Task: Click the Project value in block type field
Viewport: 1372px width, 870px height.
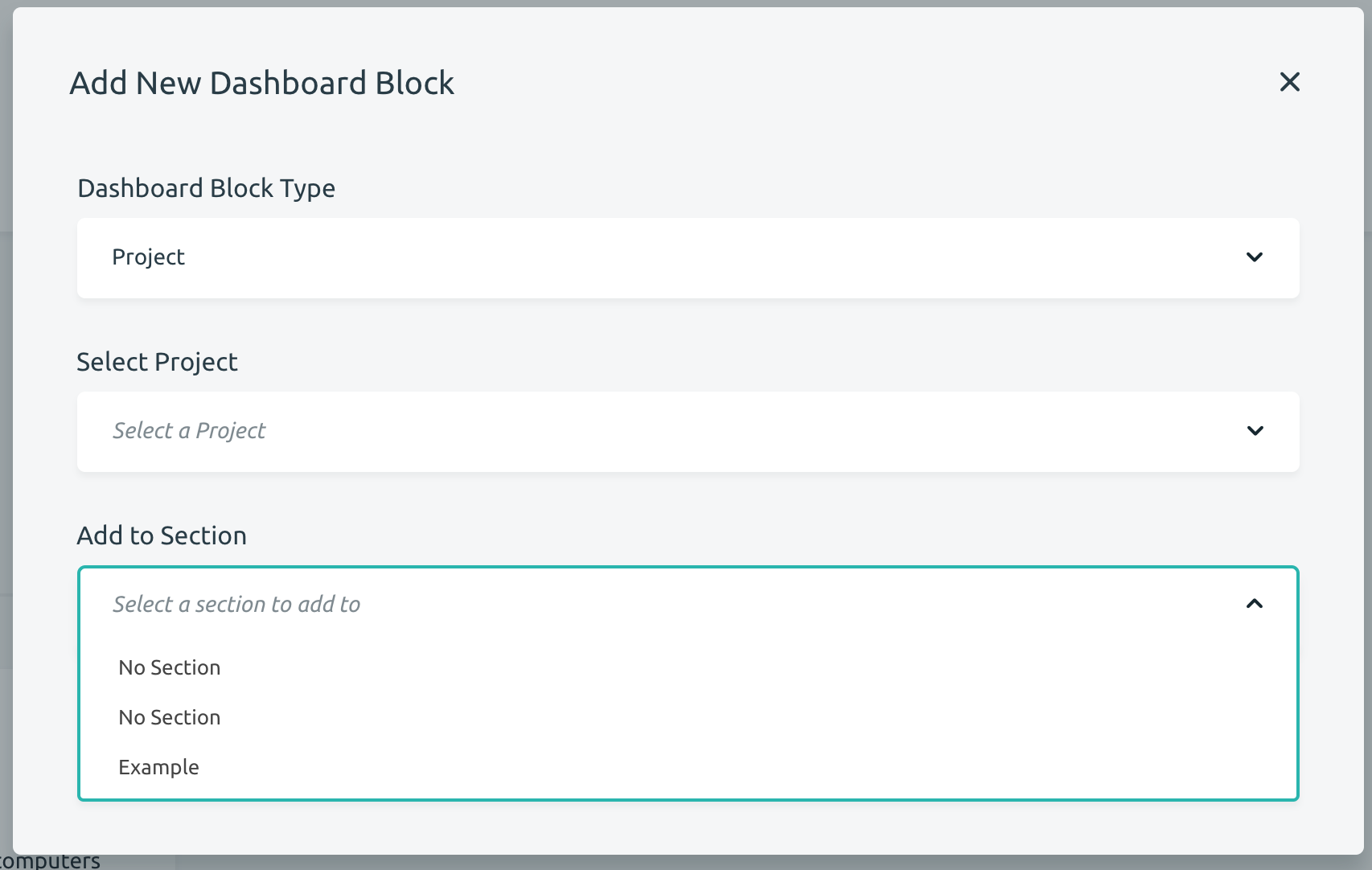Action: (x=148, y=257)
